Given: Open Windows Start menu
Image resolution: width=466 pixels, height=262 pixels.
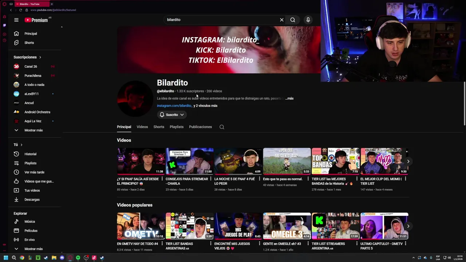Looking at the screenshot, I should pyautogui.click(x=5, y=258).
